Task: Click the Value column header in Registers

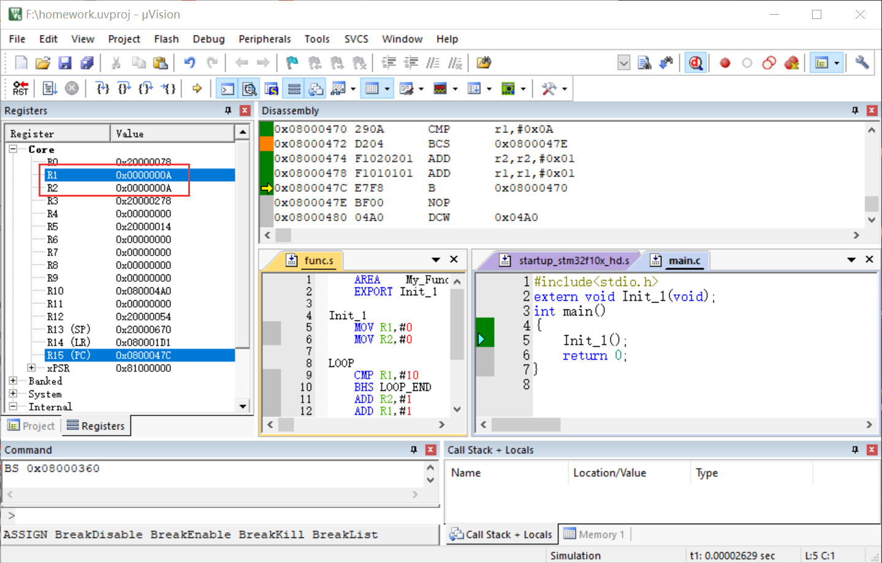Action: tap(172, 134)
